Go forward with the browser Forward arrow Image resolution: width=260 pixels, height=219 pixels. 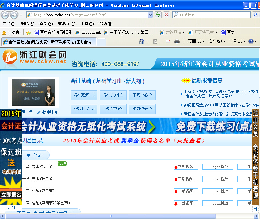14,15
